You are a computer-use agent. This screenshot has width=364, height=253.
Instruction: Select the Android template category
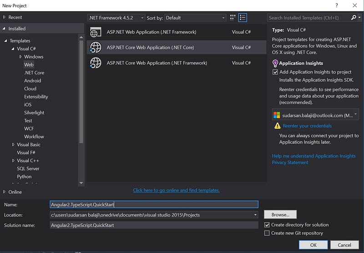pos(32,81)
